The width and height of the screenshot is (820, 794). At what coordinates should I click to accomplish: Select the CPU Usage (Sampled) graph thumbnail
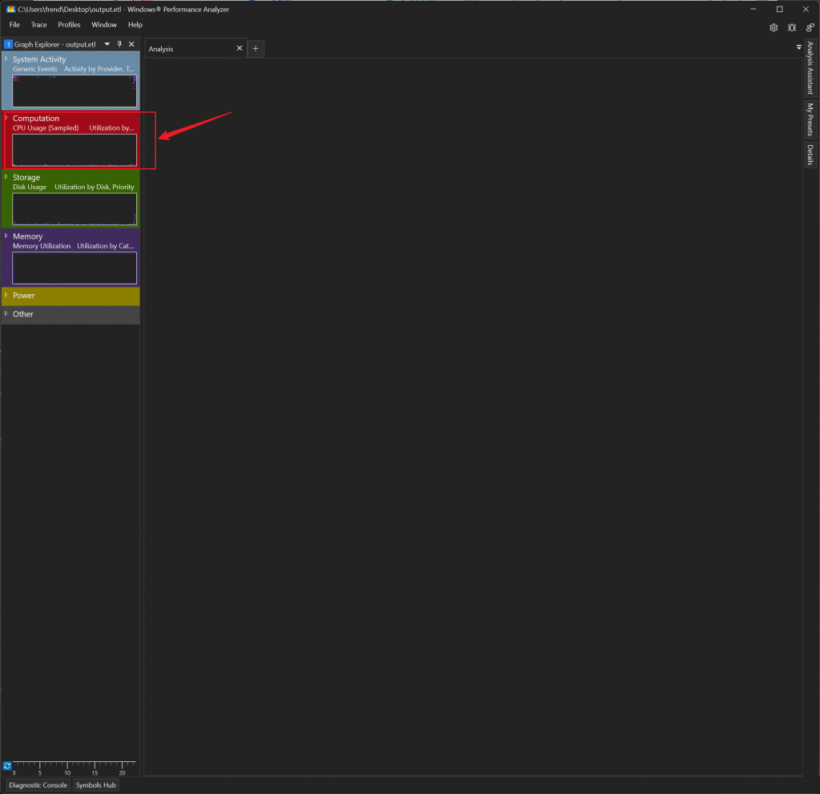pyautogui.click(x=74, y=150)
